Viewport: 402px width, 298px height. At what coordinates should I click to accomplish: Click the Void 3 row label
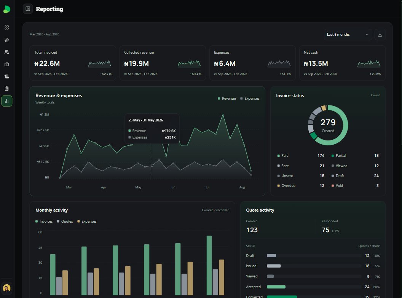point(339,185)
